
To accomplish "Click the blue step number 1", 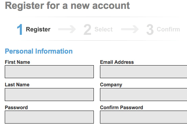I will point(20,29).
